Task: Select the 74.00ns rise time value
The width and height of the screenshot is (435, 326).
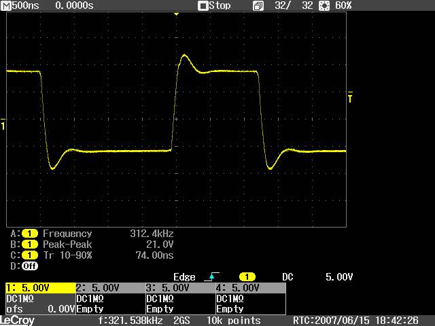Action: coord(154,255)
